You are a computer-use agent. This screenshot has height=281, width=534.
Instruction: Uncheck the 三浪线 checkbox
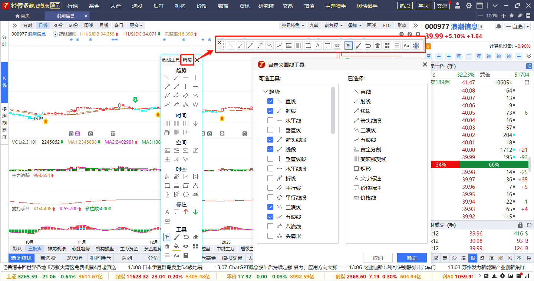coord(270,207)
